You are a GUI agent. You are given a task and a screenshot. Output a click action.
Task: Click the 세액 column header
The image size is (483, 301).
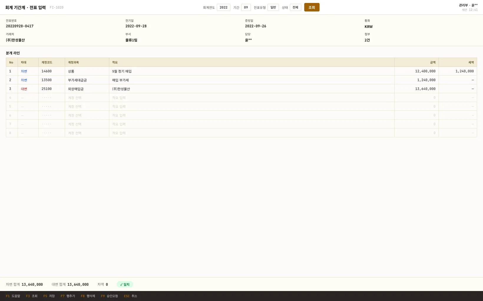pos(458,62)
